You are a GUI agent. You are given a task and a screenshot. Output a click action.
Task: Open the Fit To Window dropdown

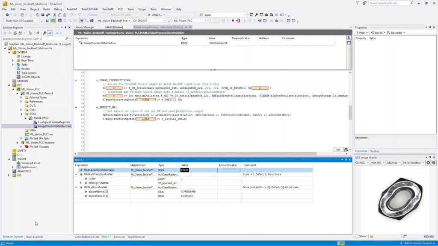click(423, 163)
